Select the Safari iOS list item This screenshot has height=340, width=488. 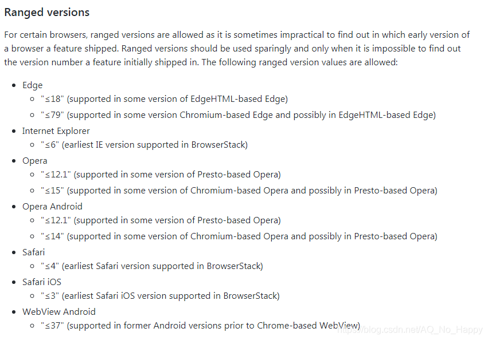42,282
